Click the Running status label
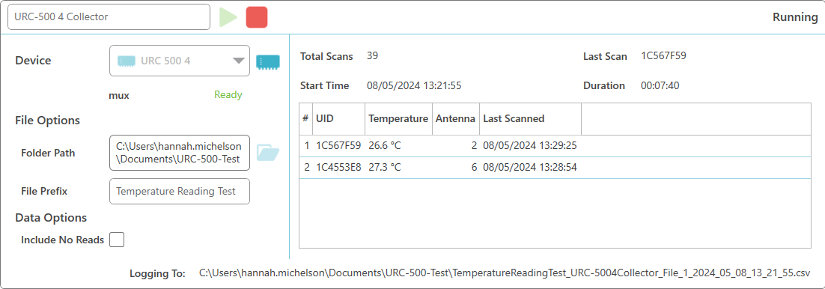Viewport: 825px width, 289px height. 795,17
